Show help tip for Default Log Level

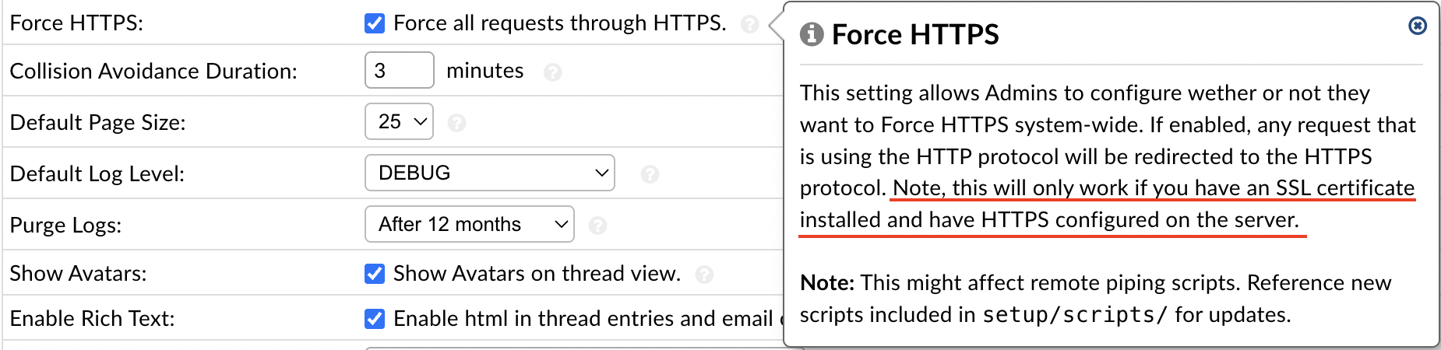point(650,174)
